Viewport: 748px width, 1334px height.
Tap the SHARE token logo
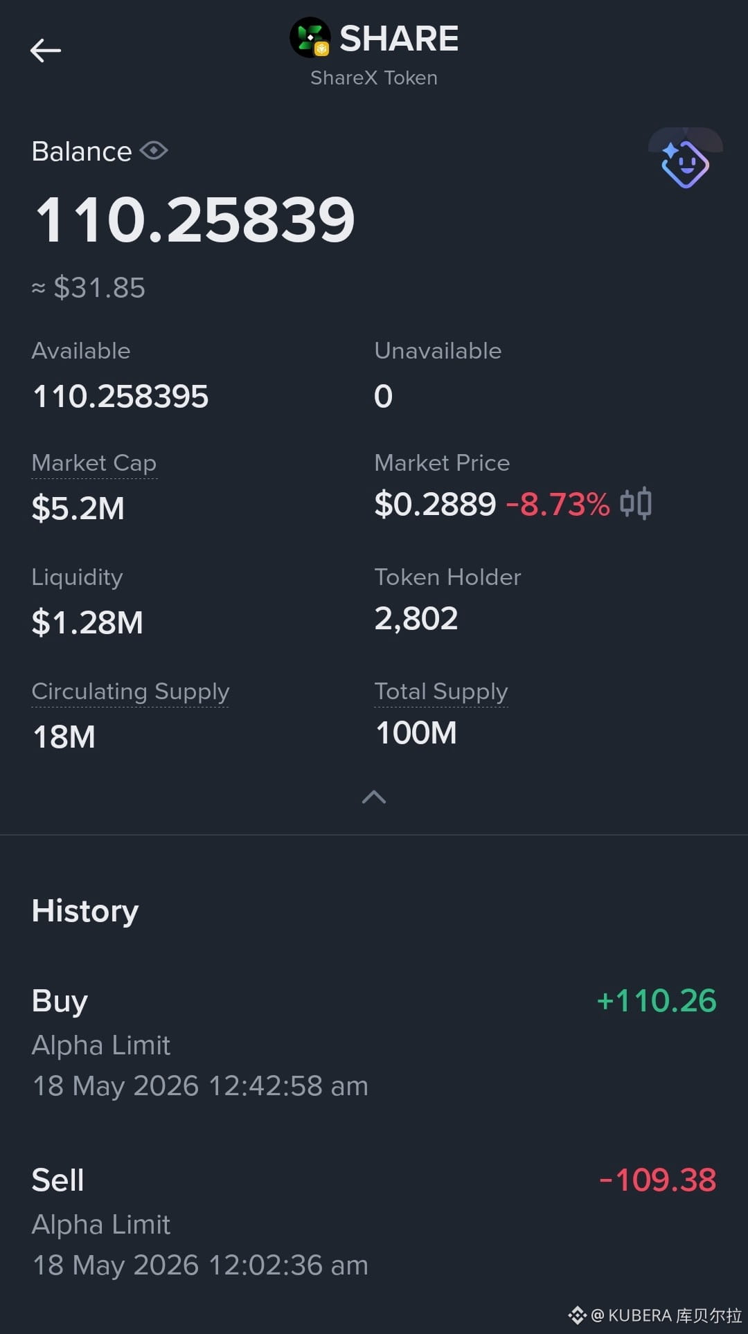tap(310, 38)
